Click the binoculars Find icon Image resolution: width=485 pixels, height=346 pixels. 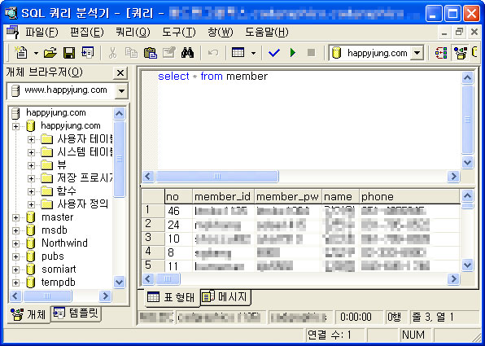(x=187, y=53)
